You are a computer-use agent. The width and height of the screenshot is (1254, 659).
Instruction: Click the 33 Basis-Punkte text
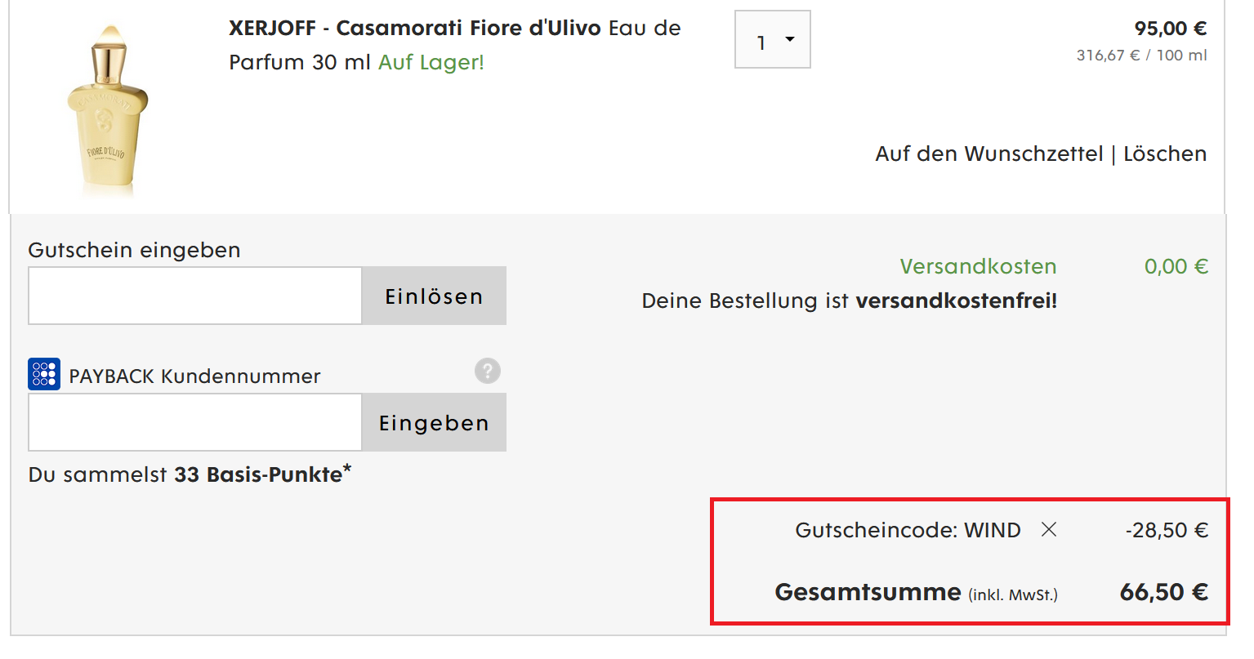tap(258, 474)
